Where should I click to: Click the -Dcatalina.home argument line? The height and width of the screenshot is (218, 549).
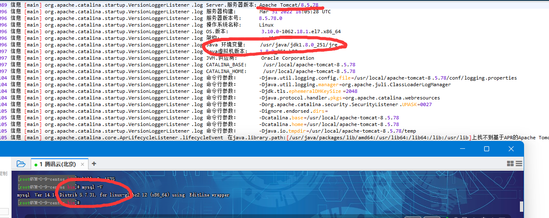[329, 124]
